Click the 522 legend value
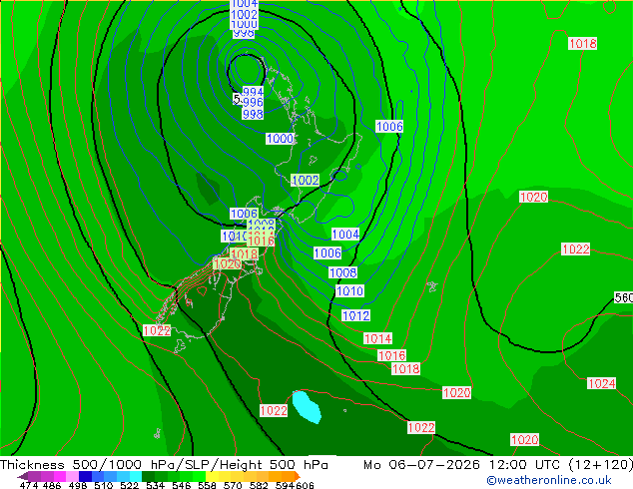The height and width of the screenshot is (489, 633). pos(129,485)
